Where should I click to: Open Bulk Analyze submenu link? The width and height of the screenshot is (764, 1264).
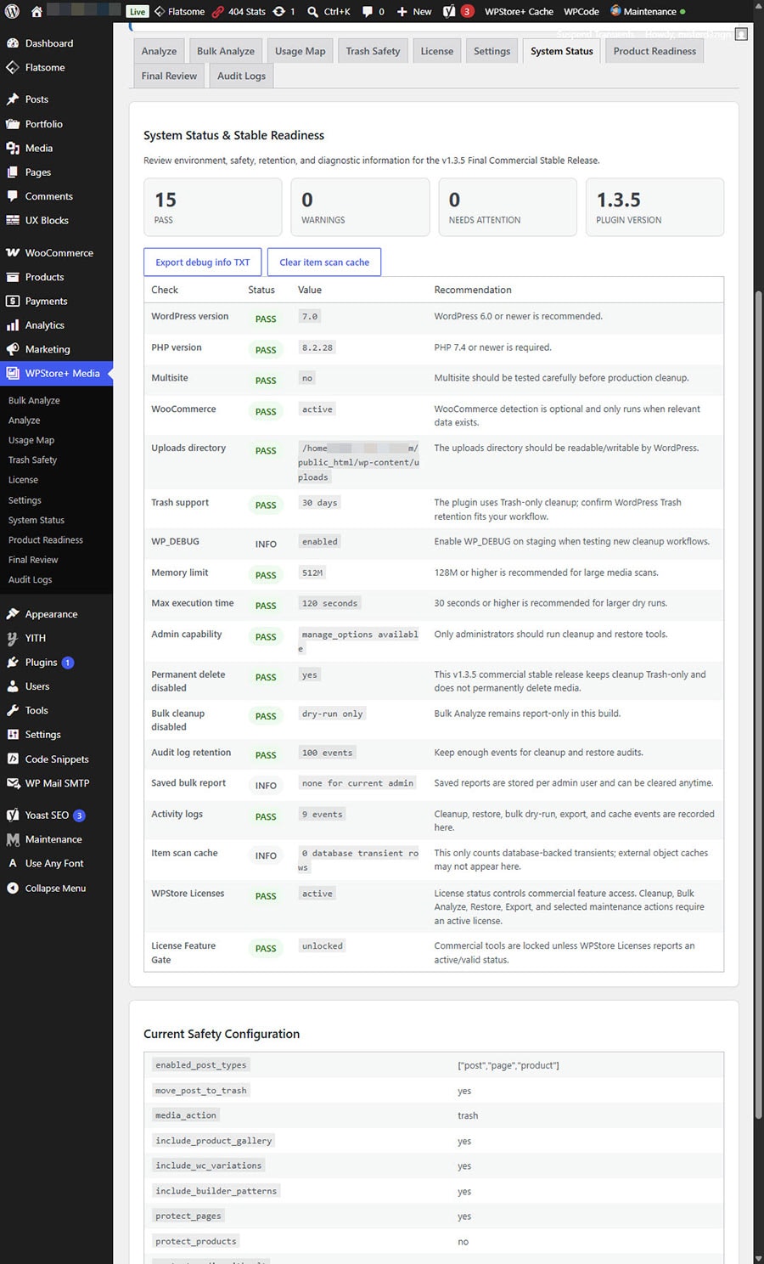click(x=34, y=400)
